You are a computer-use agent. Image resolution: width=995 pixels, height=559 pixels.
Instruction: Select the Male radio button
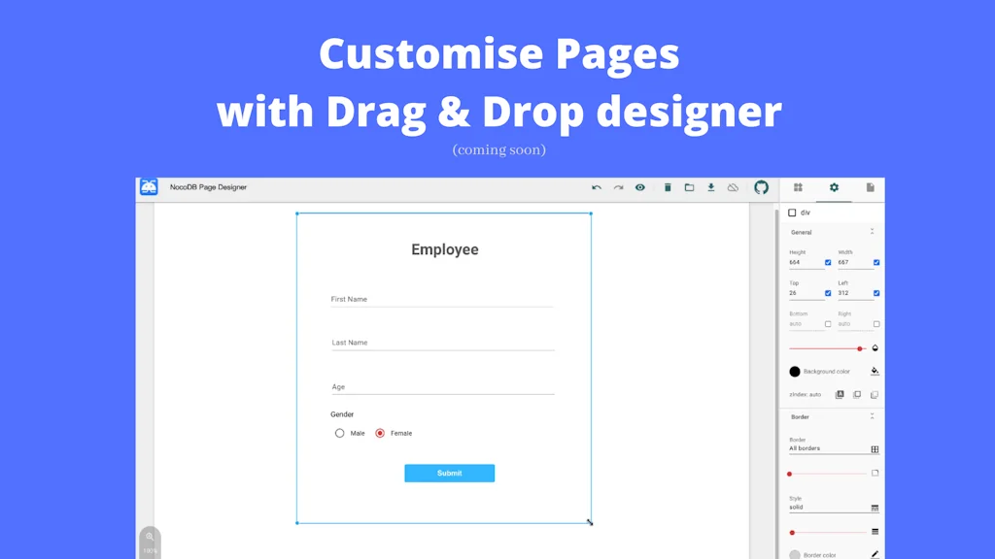(x=339, y=434)
